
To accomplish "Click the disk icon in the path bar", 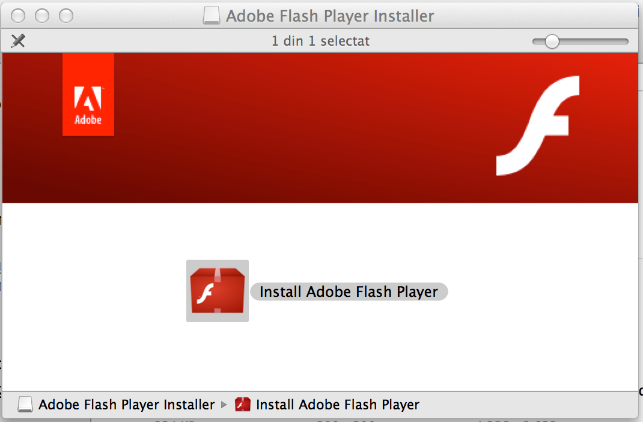I will (x=25, y=405).
